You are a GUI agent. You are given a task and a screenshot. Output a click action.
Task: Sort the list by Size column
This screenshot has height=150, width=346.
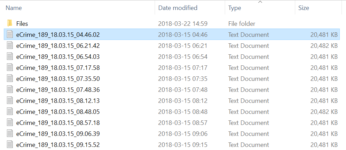304,8
